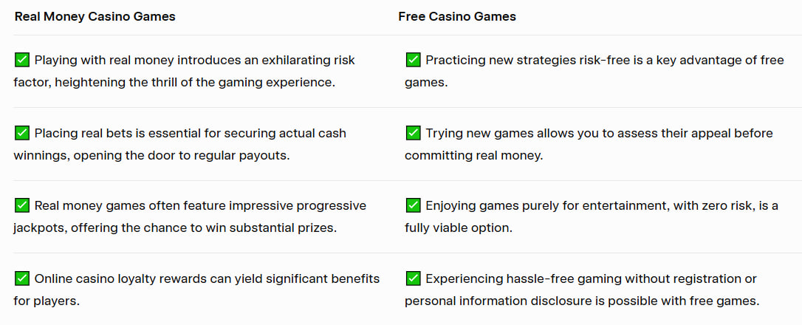Image resolution: width=802 pixels, height=325 pixels.
Task: Click the words 'for players.' in last row
Action: (47, 301)
